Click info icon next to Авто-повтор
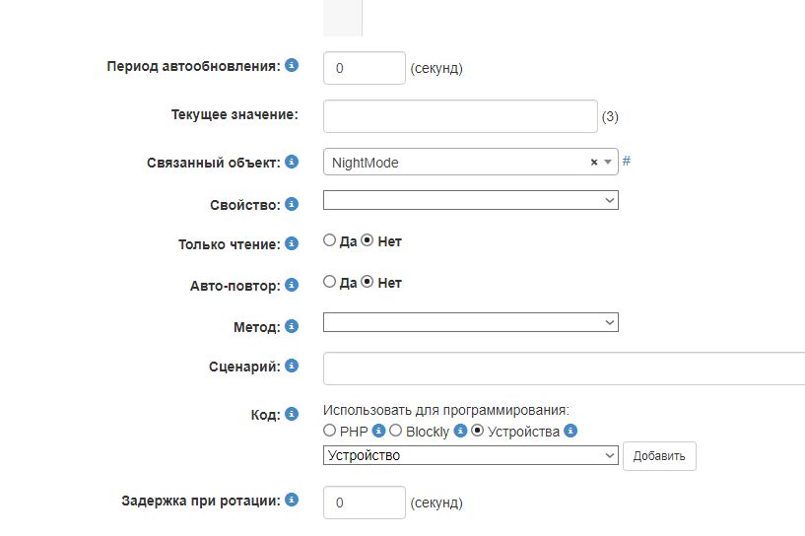805x536 pixels. [292, 285]
